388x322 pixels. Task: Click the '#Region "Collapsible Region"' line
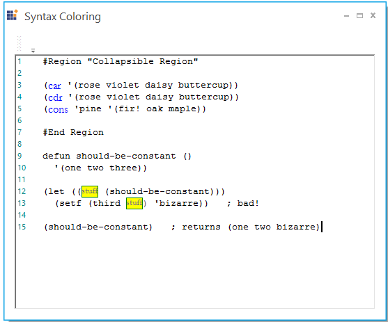click(121, 61)
